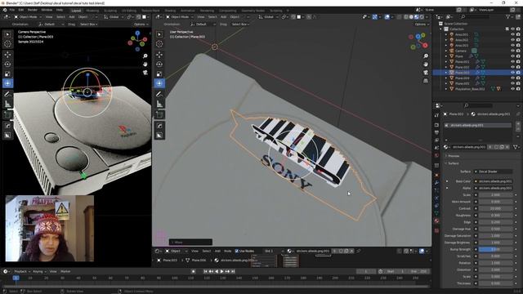Collapse the Collection in the outliner

pos(441,29)
